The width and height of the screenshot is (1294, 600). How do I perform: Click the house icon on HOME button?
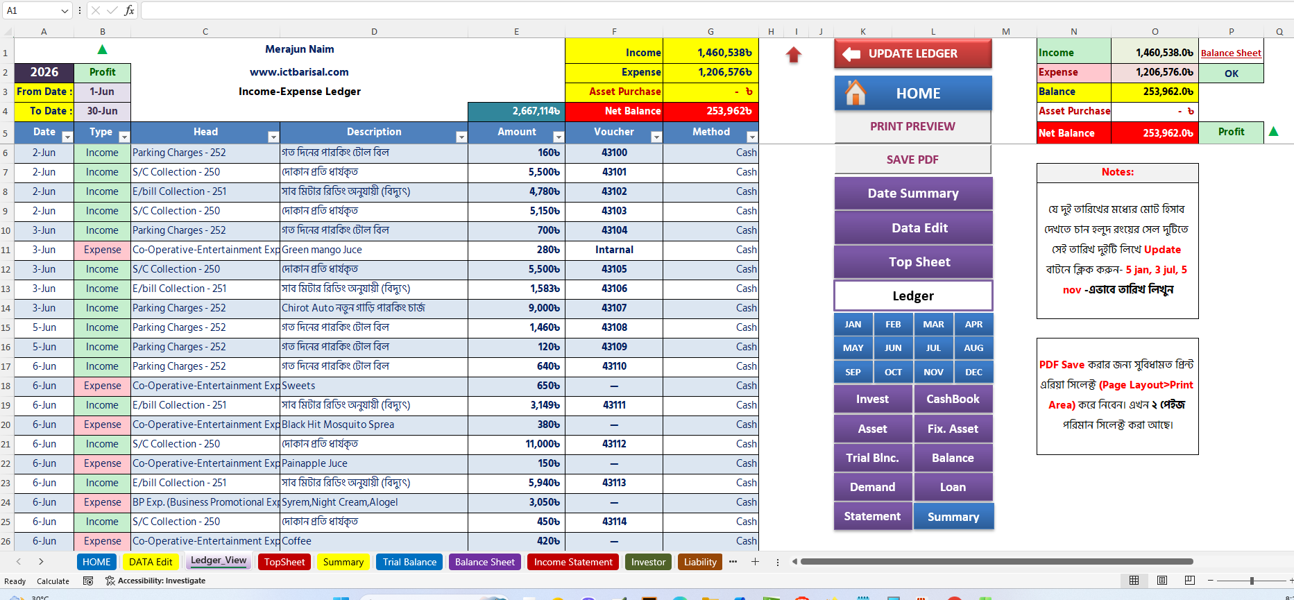tap(855, 92)
